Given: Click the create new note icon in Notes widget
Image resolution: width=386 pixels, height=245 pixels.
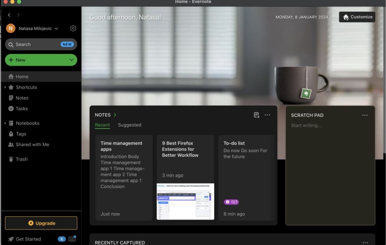Looking at the screenshot, I should (x=256, y=115).
